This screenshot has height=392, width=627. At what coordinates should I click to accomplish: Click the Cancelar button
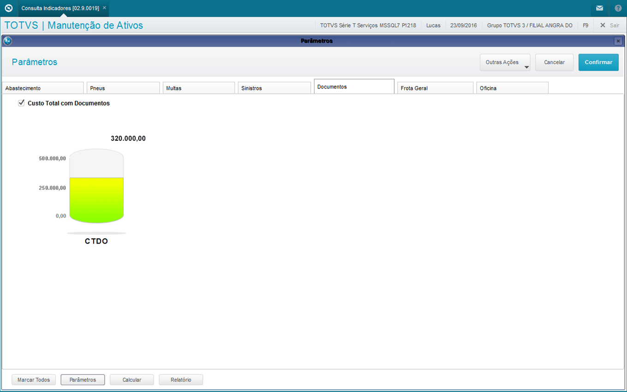(554, 63)
